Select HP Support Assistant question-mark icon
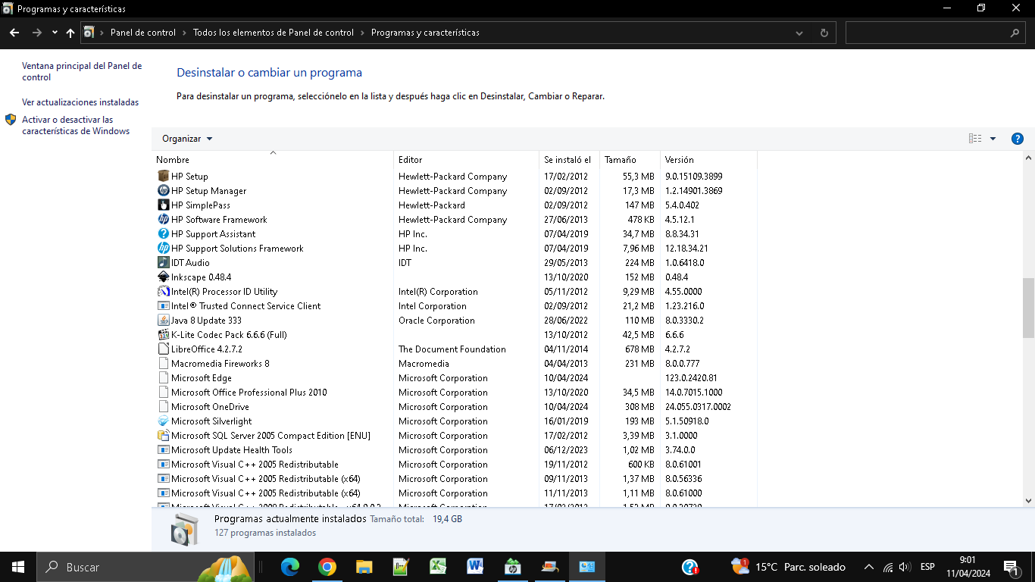Viewport: 1035px width, 582px height. [163, 233]
